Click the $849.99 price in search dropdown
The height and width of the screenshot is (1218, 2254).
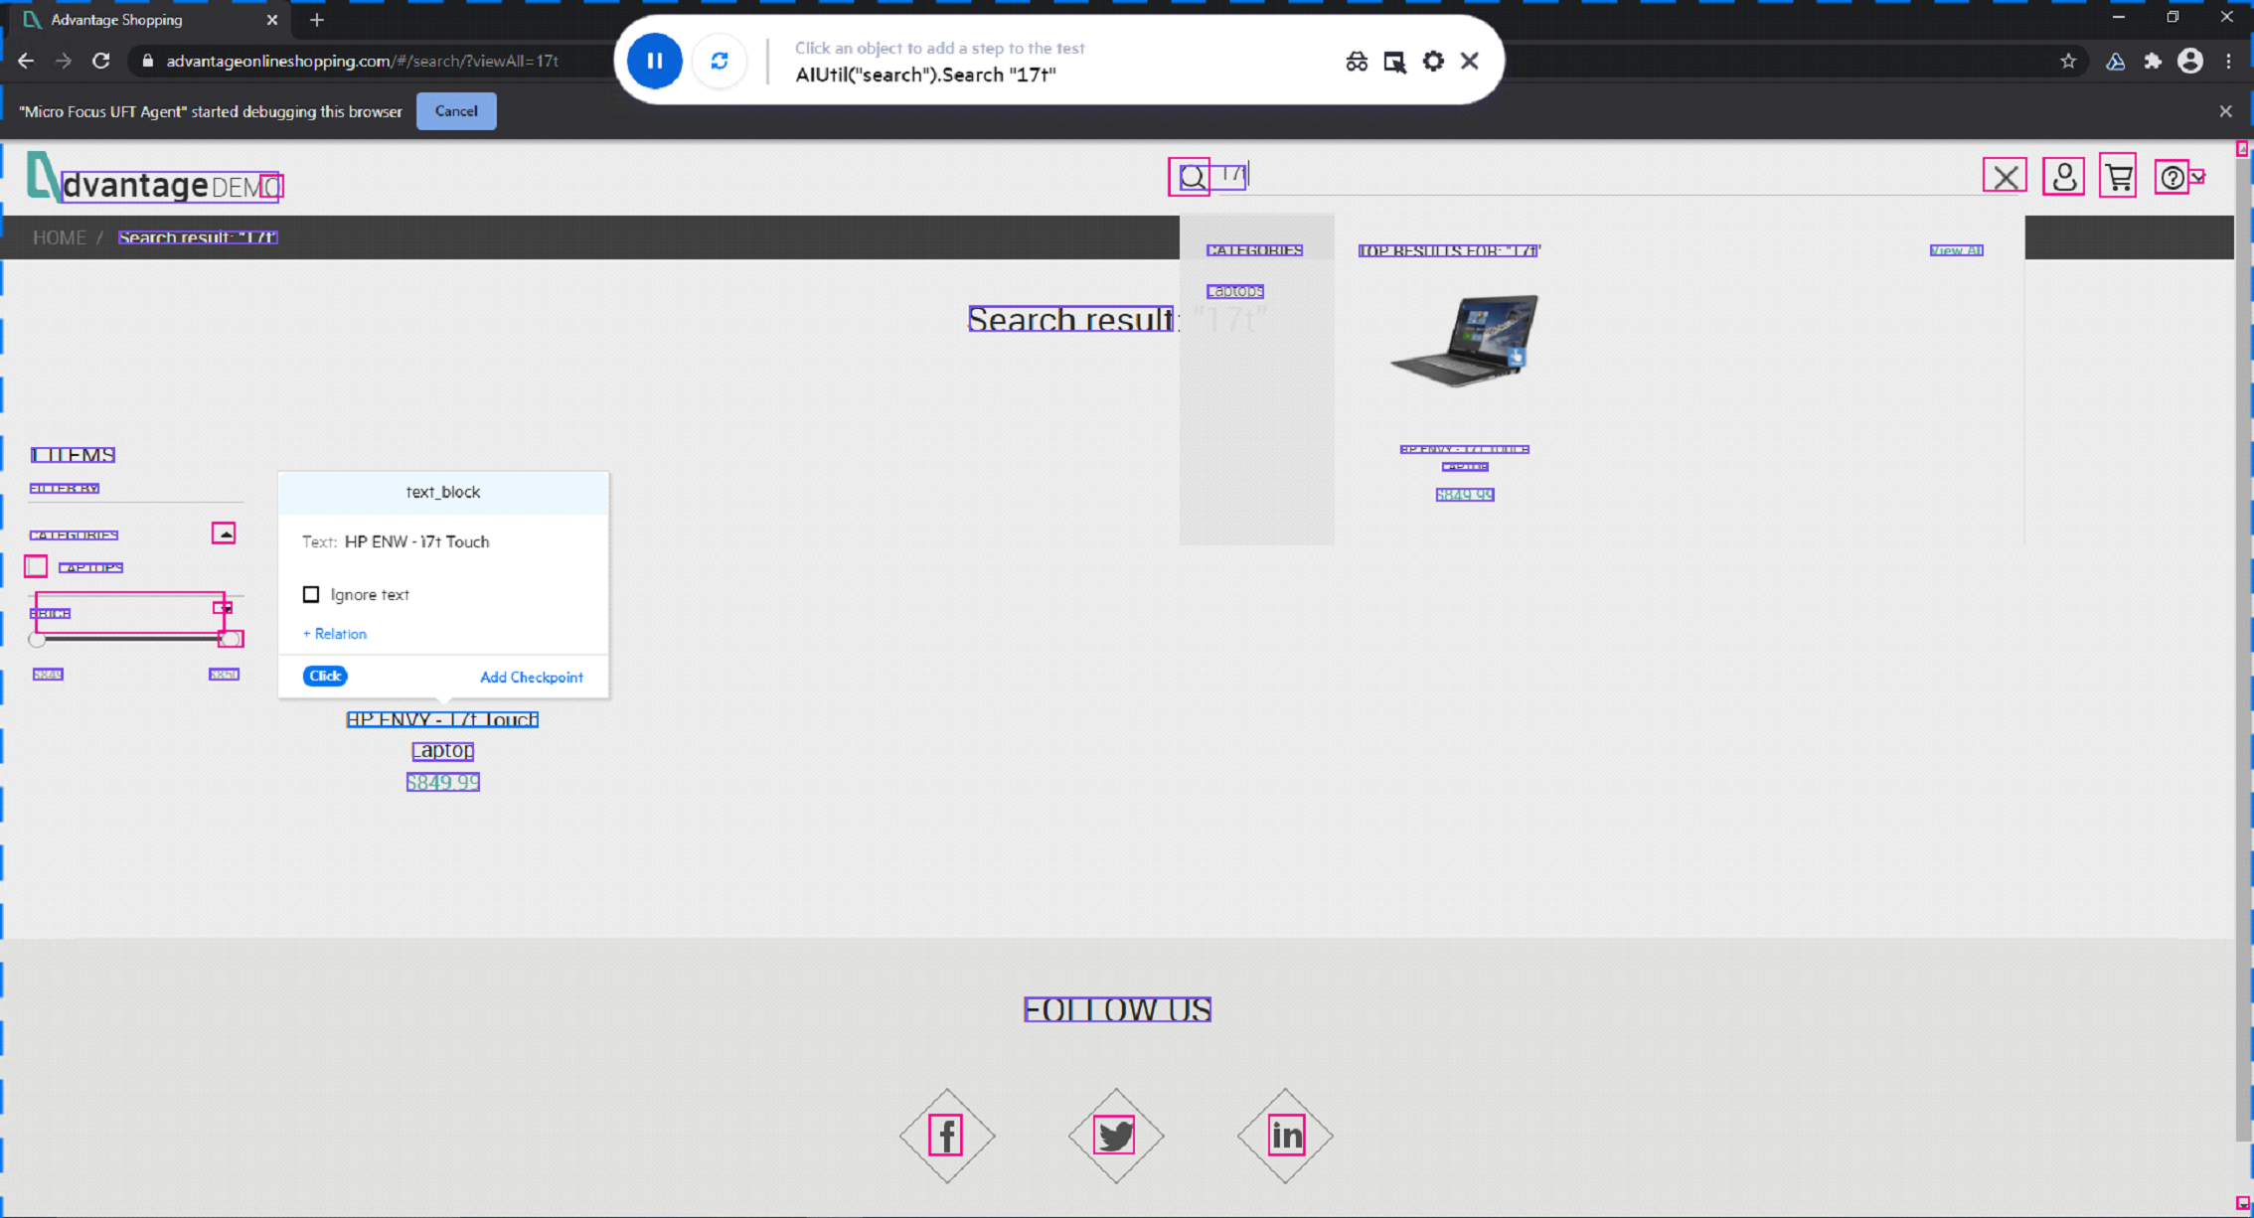coord(1465,495)
